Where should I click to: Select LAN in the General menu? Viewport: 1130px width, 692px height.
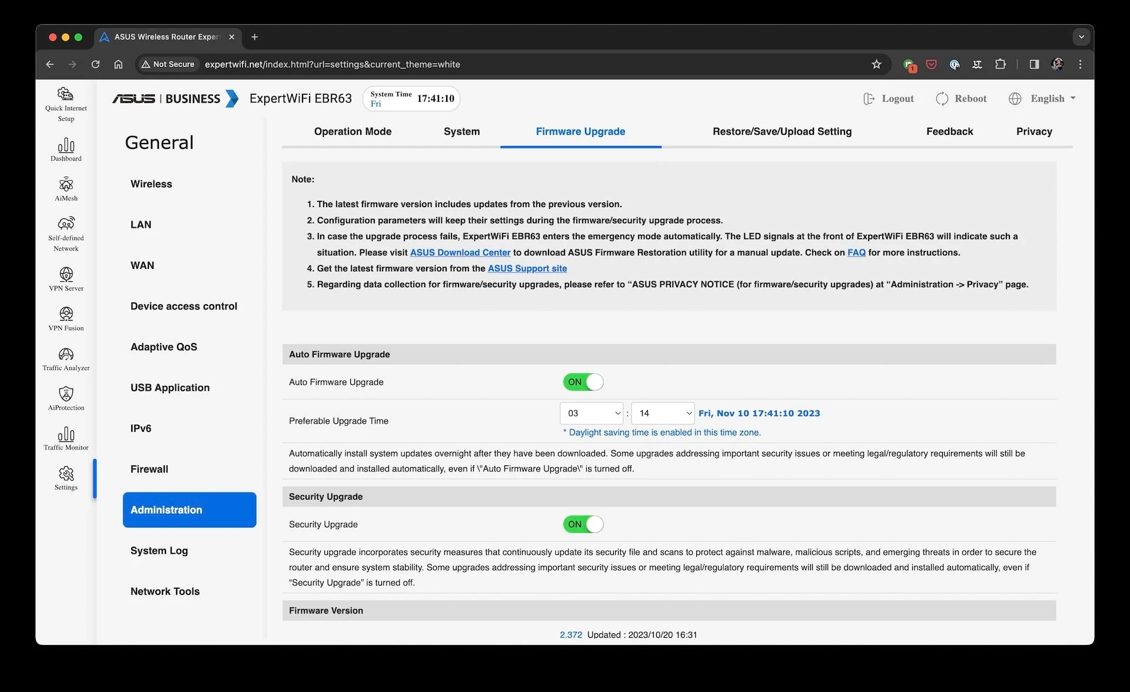141,225
